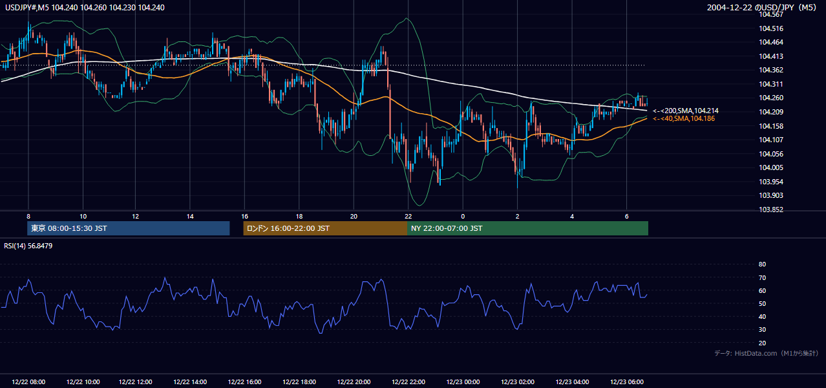The height and width of the screenshot is (388, 826).
Task: Click price axis value 104.362
Action: point(772,70)
